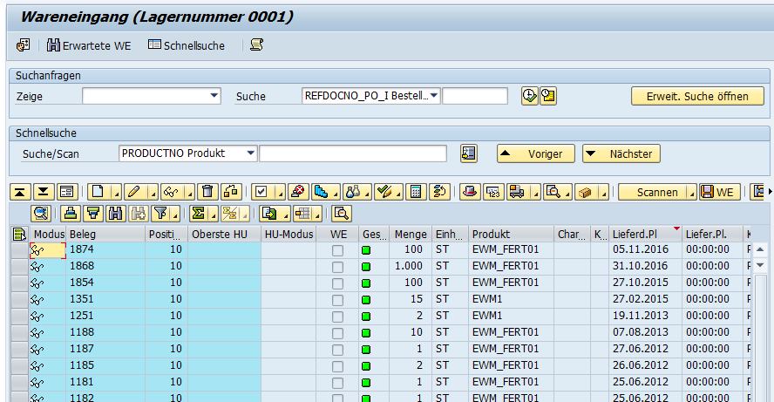Expand the REFDOCNO_PO_I search field dropdown
This screenshot has height=402, width=774.
[x=434, y=96]
